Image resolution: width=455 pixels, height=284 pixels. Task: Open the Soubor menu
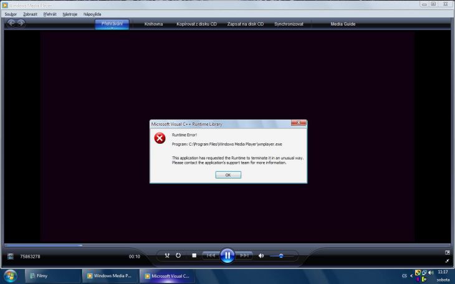click(11, 14)
